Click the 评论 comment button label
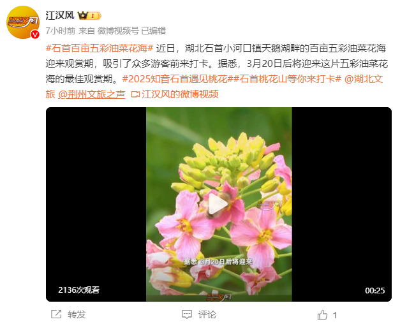This screenshot has width=400, height=324. pyautogui.click(x=207, y=314)
